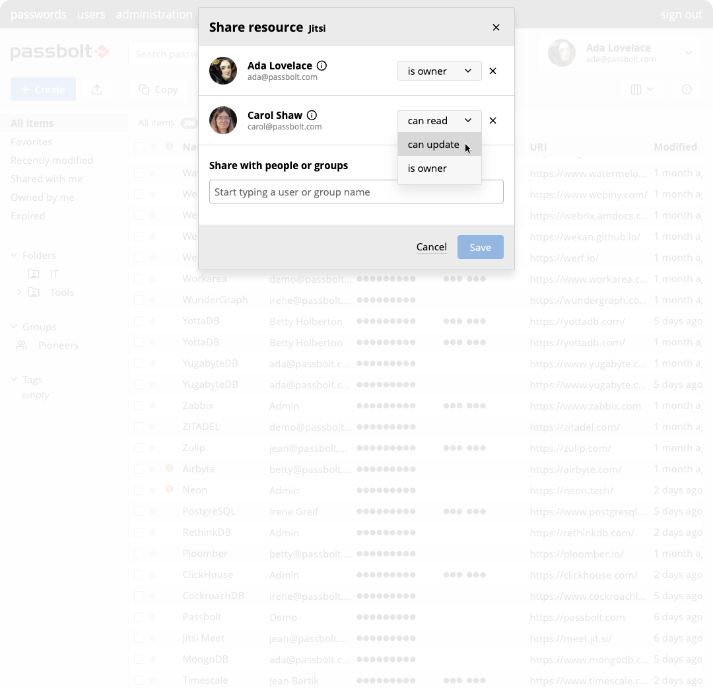This screenshot has width=713, height=689.
Task: Click the Cancel link in dialog
Action: 431,247
